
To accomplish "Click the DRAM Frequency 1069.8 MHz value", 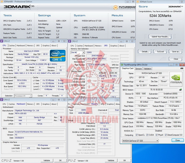I will click(104, 123).
